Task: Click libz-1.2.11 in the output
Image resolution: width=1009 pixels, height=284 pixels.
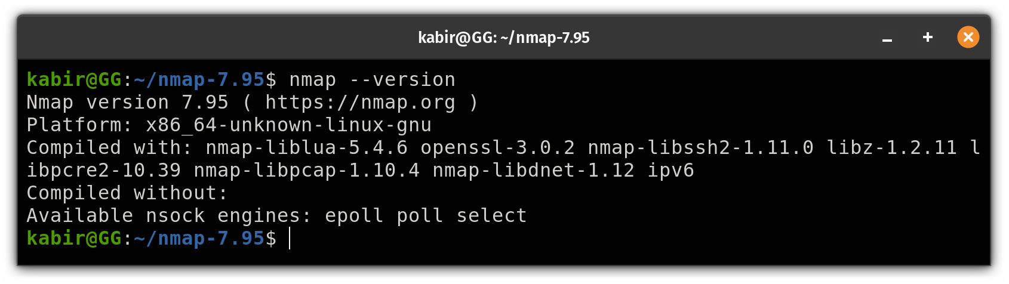Action: click(x=891, y=147)
